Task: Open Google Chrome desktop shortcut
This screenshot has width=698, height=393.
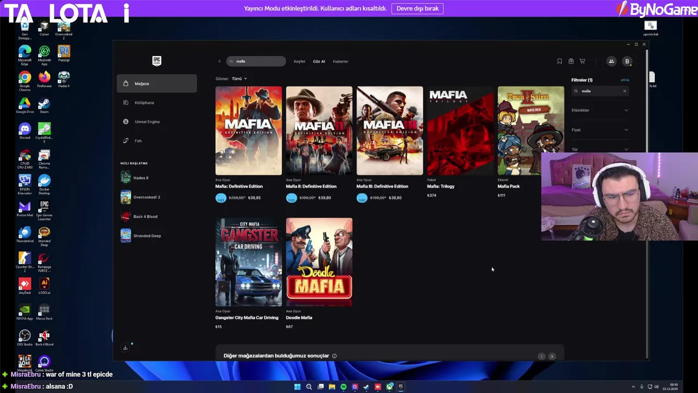Action: coord(25,80)
